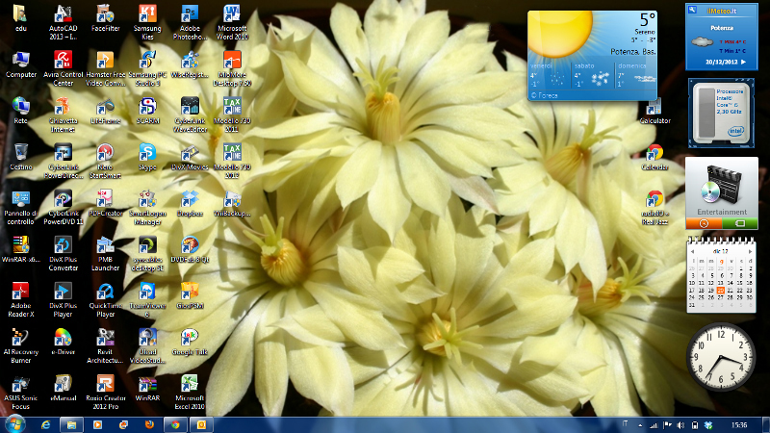Open the Foreca link in weather gadget
The height and width of the screenshot is (433, 770).
[x=544, y=95]
